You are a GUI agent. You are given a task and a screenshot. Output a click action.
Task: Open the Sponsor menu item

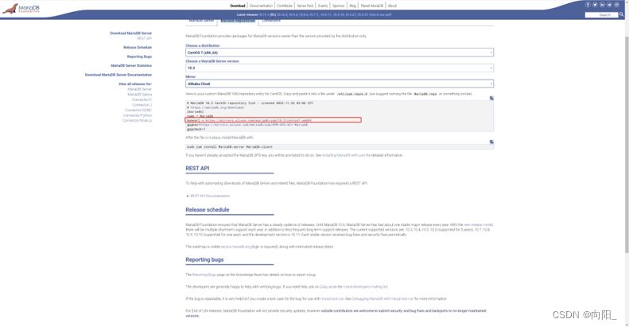coord(339,6)
